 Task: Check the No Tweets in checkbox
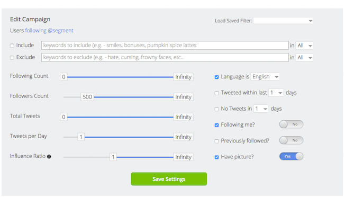click(217, 109)
